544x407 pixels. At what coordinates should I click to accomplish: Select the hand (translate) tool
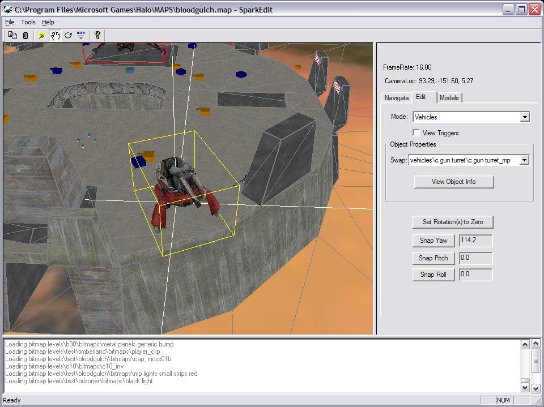pos(55,35)
